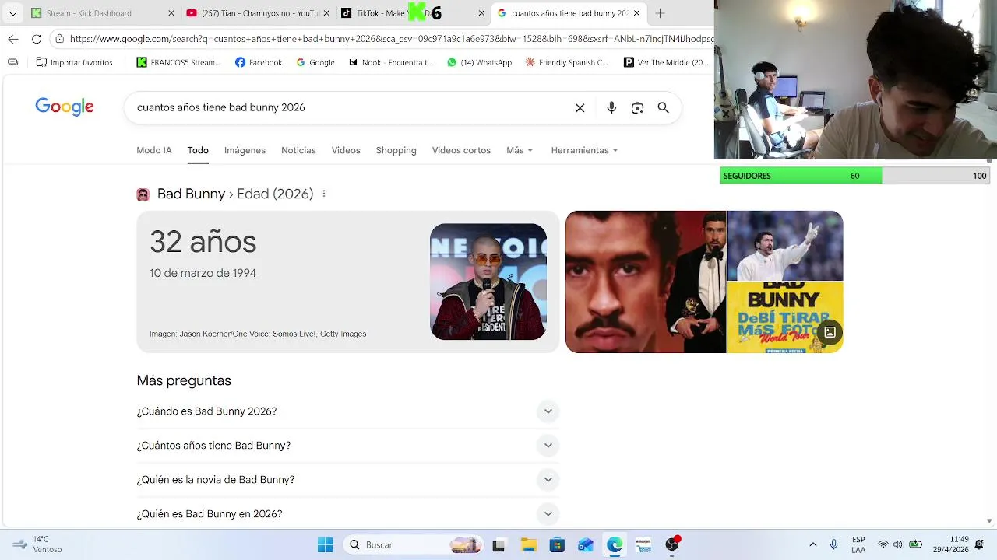Screen dimensions: 997x560
Task: Open File Explorer from taskbar
Action: (528, 545)
